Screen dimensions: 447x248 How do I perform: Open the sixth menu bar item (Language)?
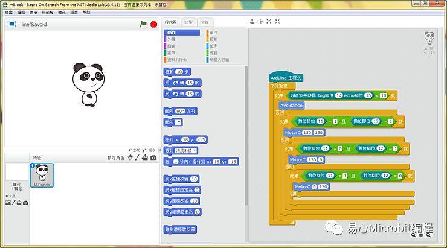click(74, 13)
